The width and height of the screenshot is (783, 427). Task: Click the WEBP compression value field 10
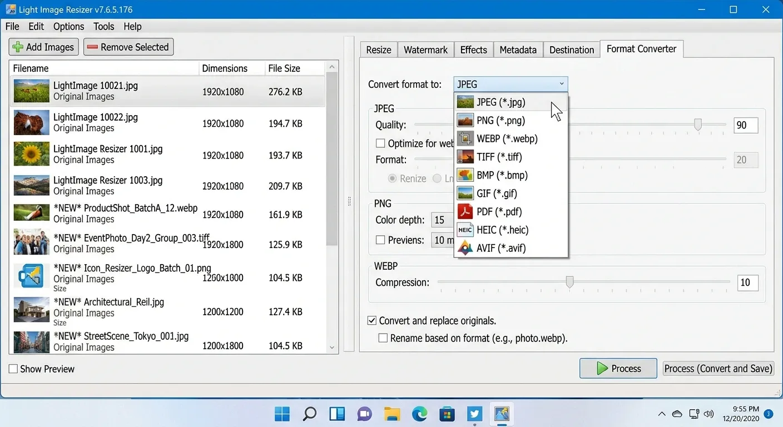(x=749, y=282)
